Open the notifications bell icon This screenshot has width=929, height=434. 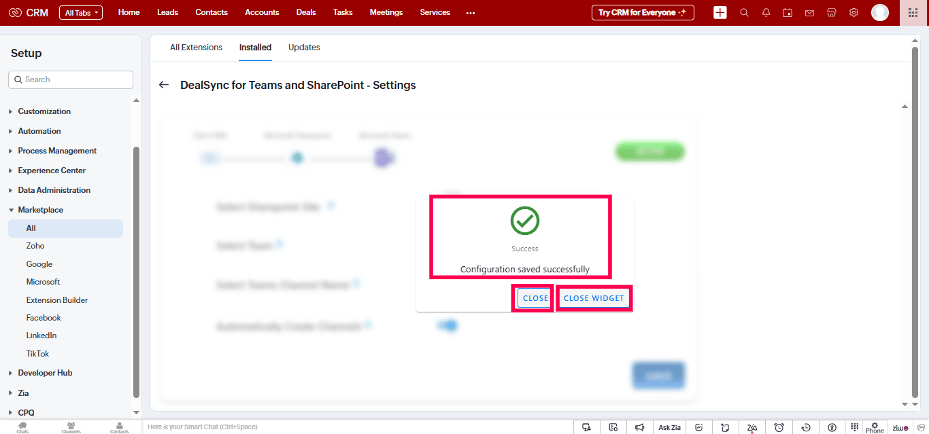pos(766,12)
